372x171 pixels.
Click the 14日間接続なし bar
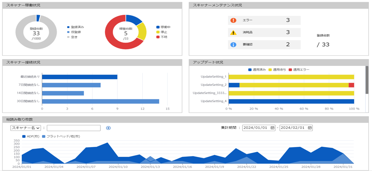coord(63,93)
